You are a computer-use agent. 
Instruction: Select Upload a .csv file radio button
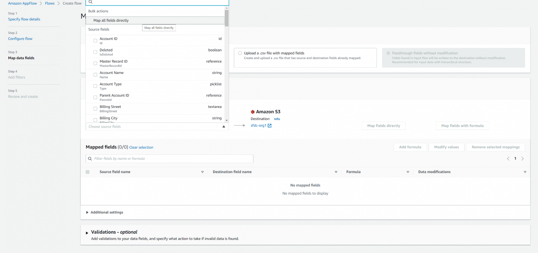(240, 53)
